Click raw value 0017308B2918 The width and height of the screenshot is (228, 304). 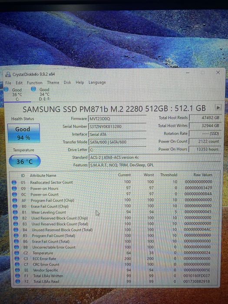(197, 281)
